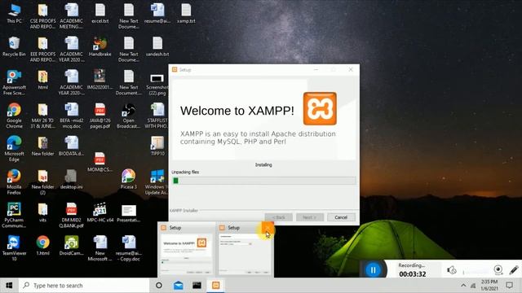Click the taskbar clock showing 2:35 PM
The image size is (522, 293).
click(489, 286)
